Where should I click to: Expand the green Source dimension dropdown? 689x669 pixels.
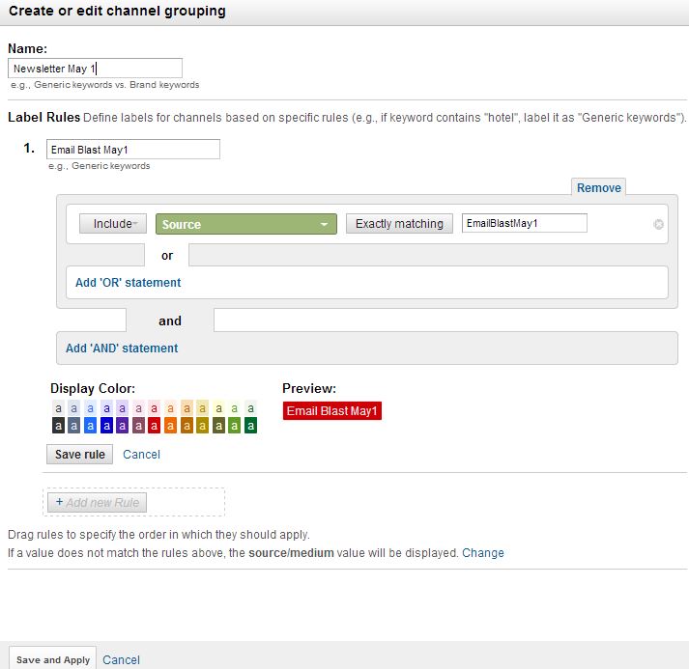pyautogui.click(x=245, y=224)
